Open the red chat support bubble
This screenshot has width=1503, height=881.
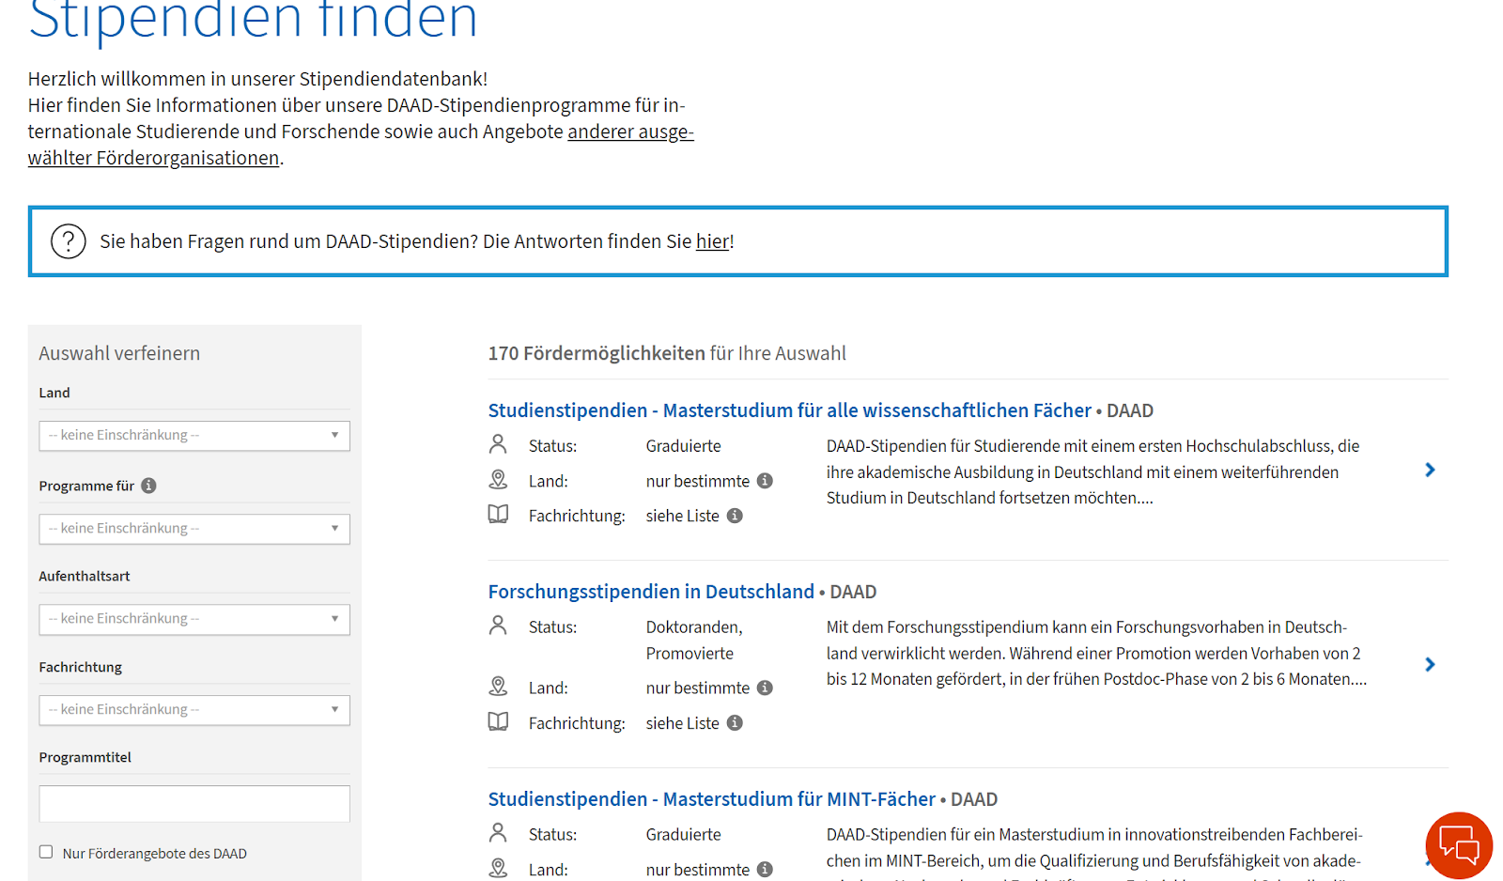(x=1458, y=845)
